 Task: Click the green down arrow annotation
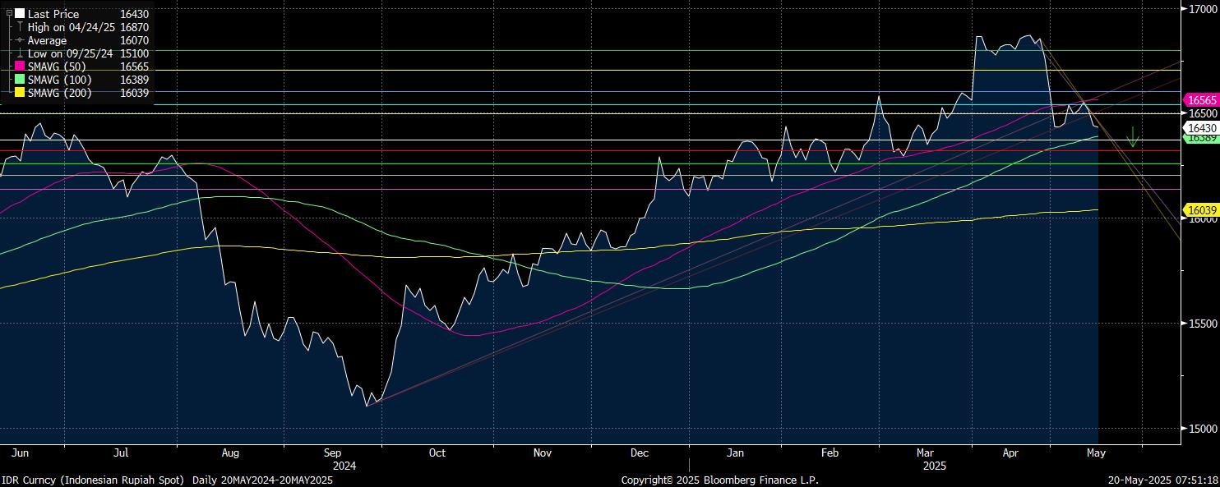(x=1133, y=137)
